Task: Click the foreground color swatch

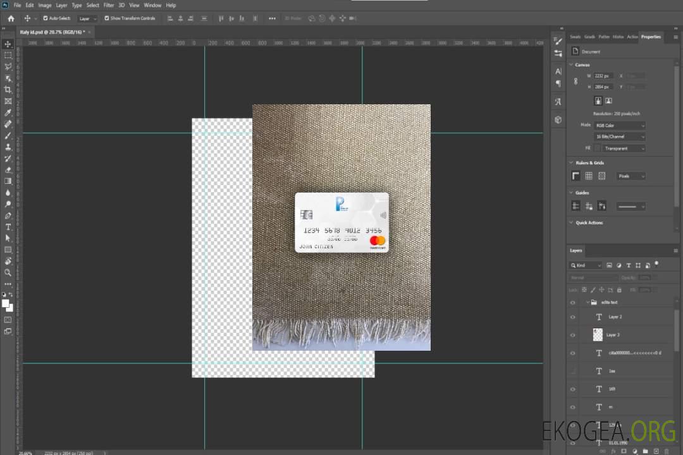Action: [6, 303]
